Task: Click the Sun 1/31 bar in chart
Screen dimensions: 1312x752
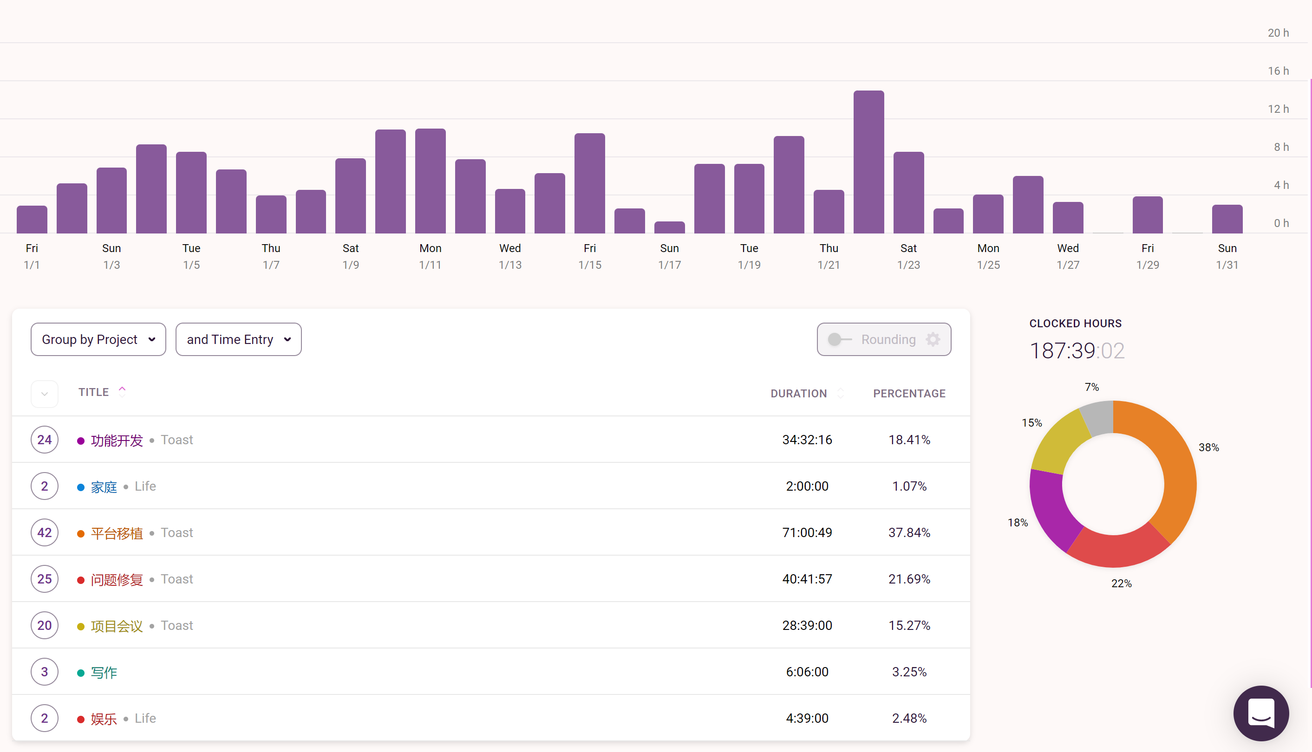Action: point(1227,219)
